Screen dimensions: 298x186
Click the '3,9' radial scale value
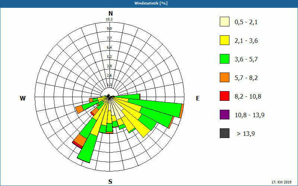click(x=109, y=66)
